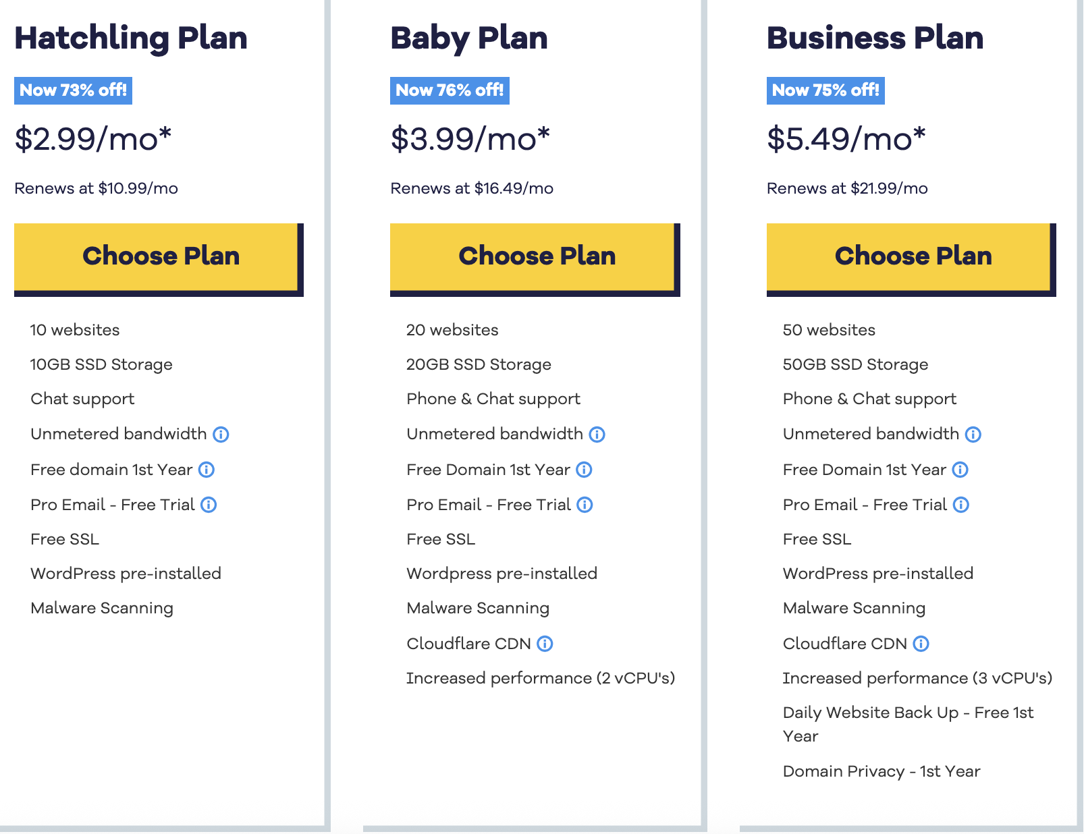This screenshot has width=1084, height=834.
Task: Select the Business Plan heading
Action: click(875, 38)
